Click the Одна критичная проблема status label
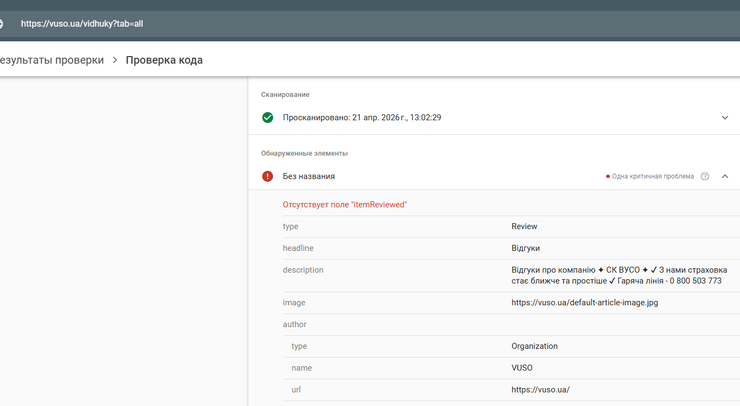The width and height of the screenshot is (740, 406). (653, 176)
